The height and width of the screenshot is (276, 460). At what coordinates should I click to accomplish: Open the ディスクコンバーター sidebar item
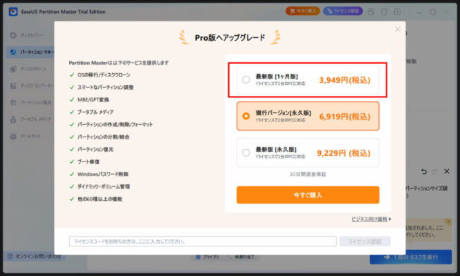point(30,86)
